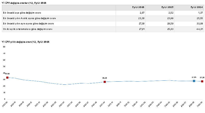Viewport: 205px width, 113px height.
Task: Click the 2025-12 x-axis label
Action: pos(127,104)
